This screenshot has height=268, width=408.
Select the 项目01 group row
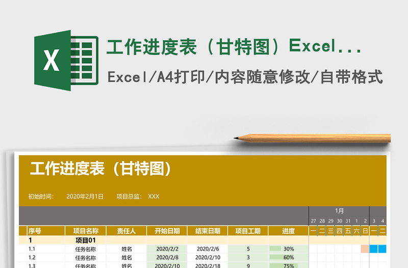pyautogui.click(x=86, y=240)
